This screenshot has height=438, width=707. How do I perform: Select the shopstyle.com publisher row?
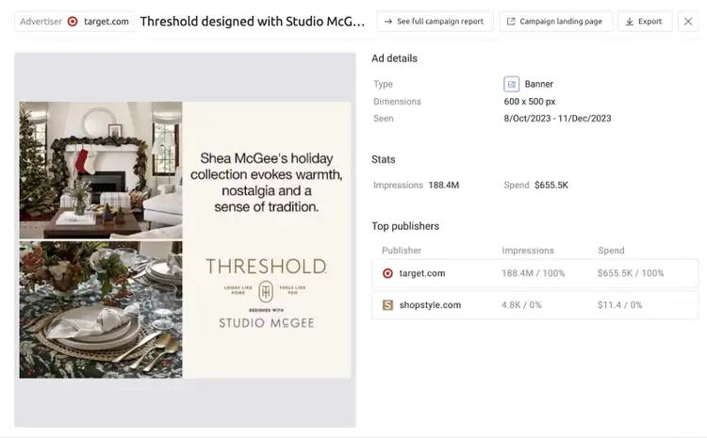534,305
